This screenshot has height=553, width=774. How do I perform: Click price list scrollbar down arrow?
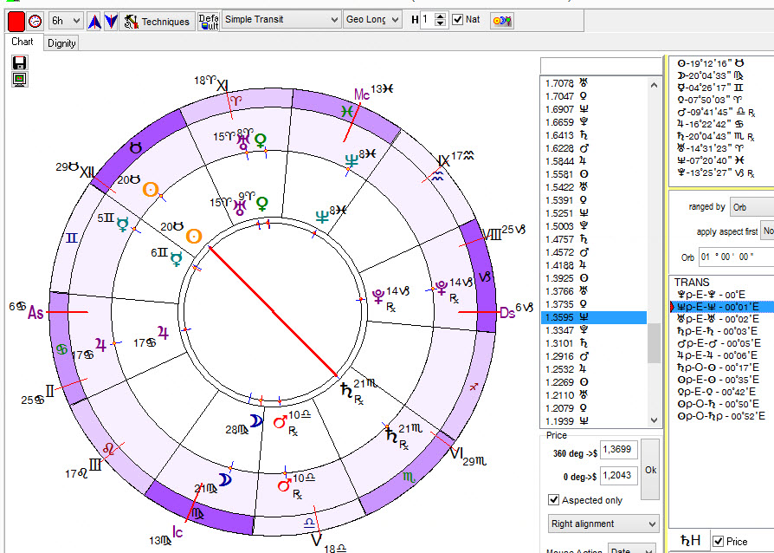point(654,420)
